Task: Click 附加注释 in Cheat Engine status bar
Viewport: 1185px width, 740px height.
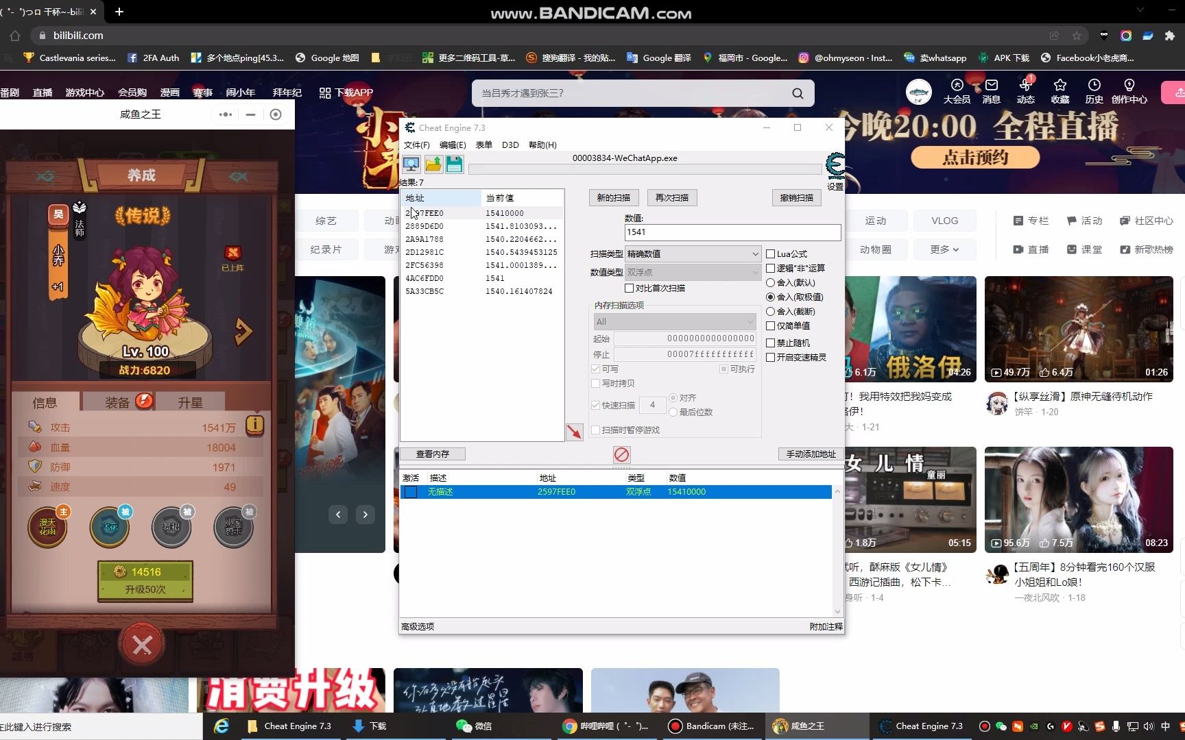Action: click(826, 626)
